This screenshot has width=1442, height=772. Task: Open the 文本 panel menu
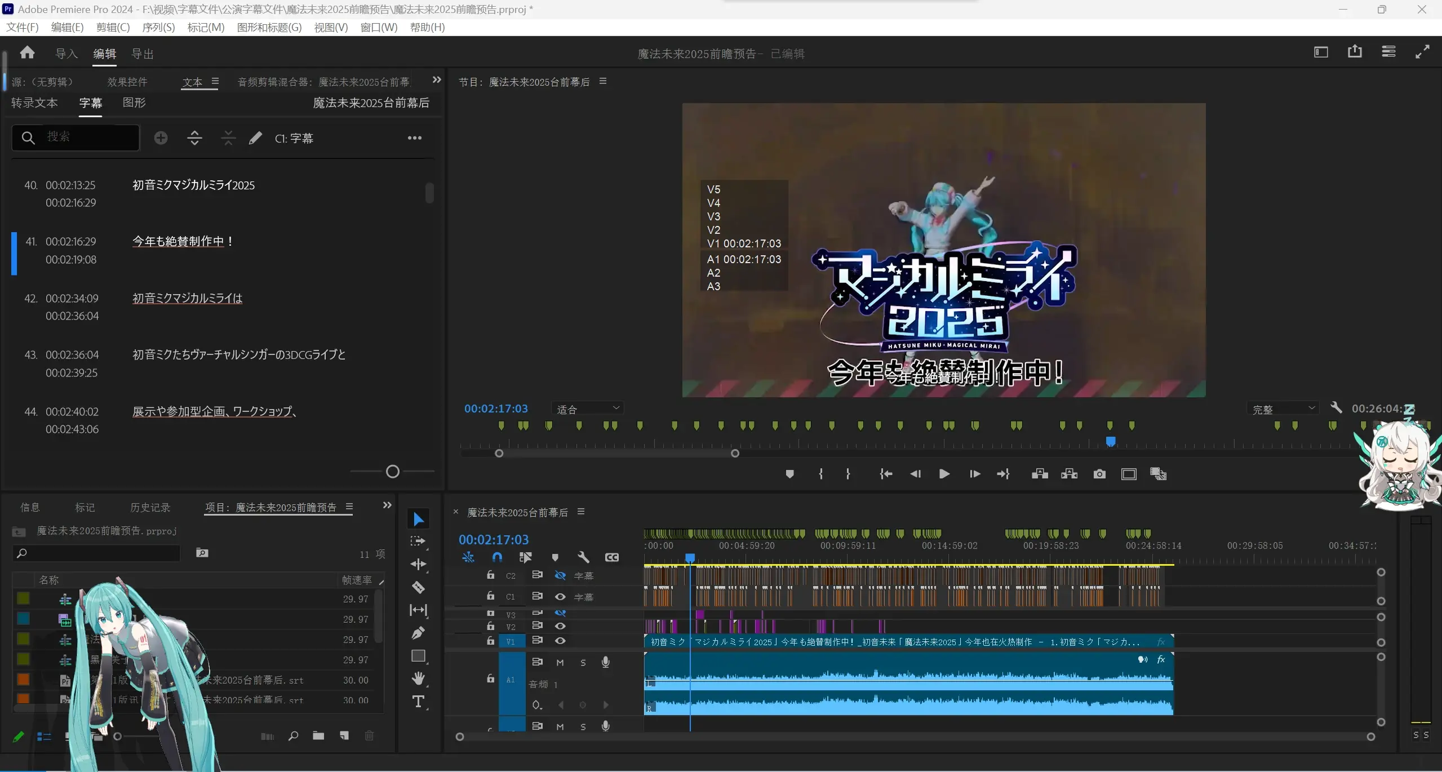click(x=215, y=82)
